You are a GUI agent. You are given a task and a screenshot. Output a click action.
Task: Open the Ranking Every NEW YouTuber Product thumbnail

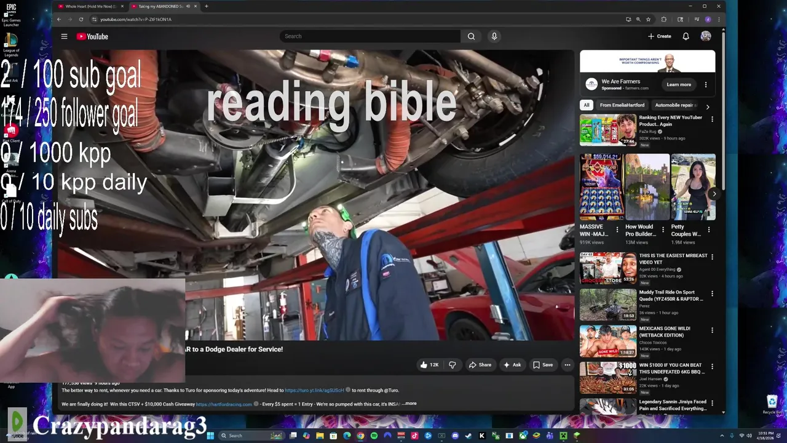(x=608, y=130)
